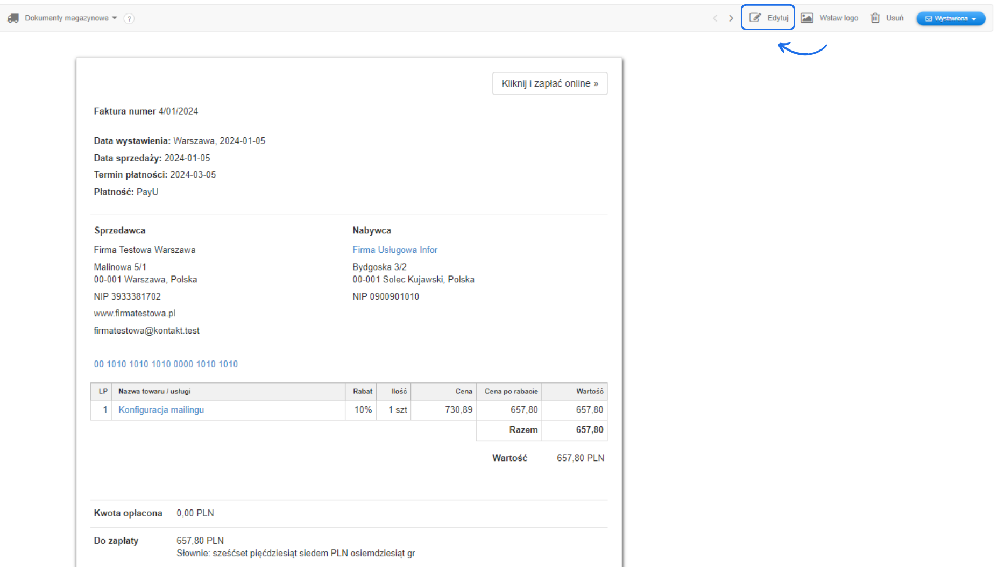Screen dimensions: 998x567
Task: Open the Konfiguracja mailingu item link
Action: click(x=161, y=410)
